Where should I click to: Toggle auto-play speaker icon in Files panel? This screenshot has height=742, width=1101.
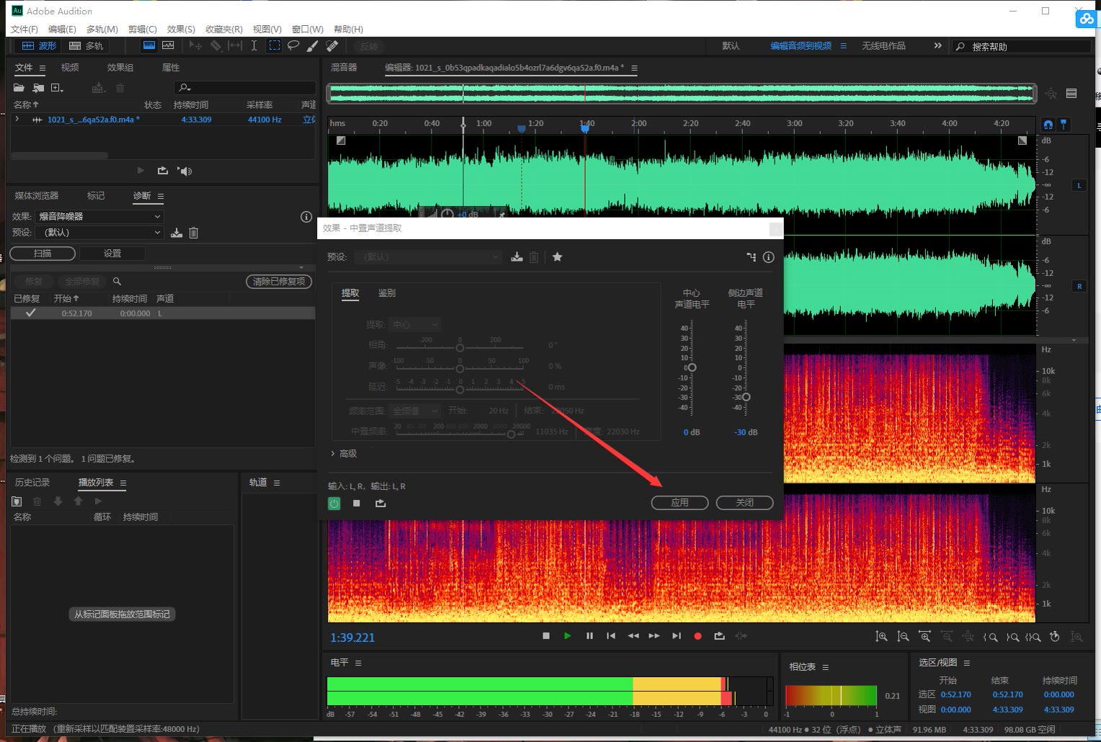tap(185, 171)
